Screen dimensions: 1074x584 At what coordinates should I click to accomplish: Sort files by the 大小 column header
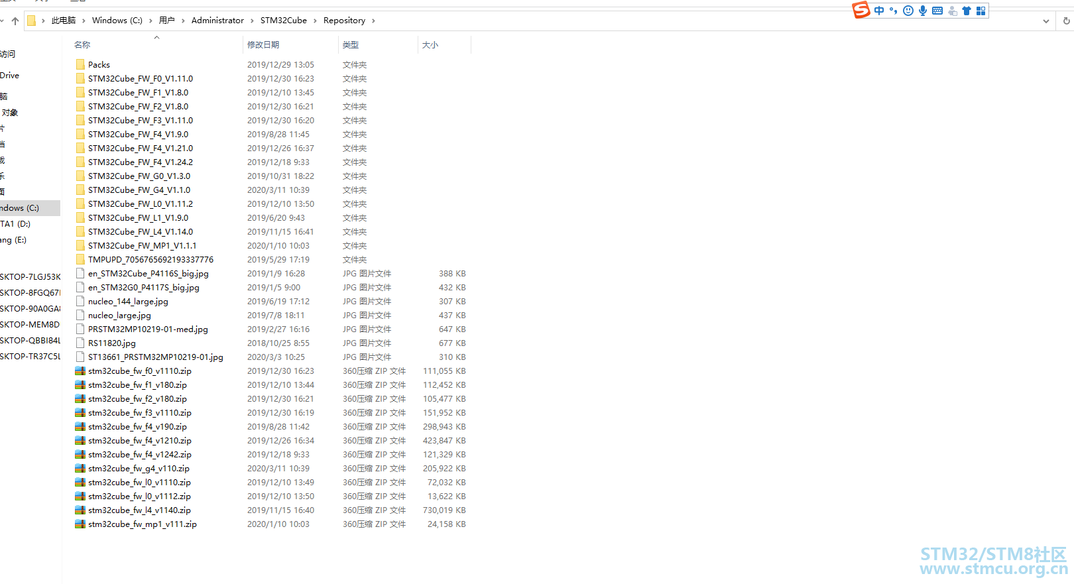[x=430, y=44]
